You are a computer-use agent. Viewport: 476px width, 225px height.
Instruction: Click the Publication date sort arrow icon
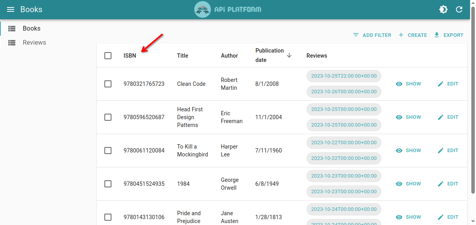tap(289, 55)
